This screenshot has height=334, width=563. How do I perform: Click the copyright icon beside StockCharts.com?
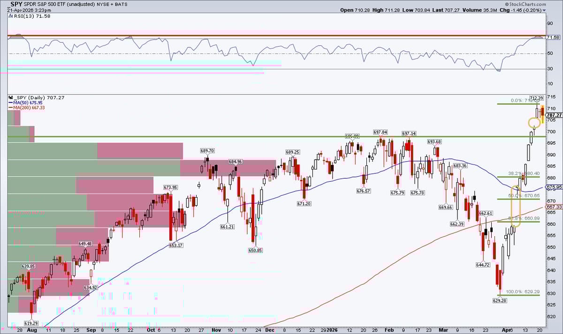(507, 4)
